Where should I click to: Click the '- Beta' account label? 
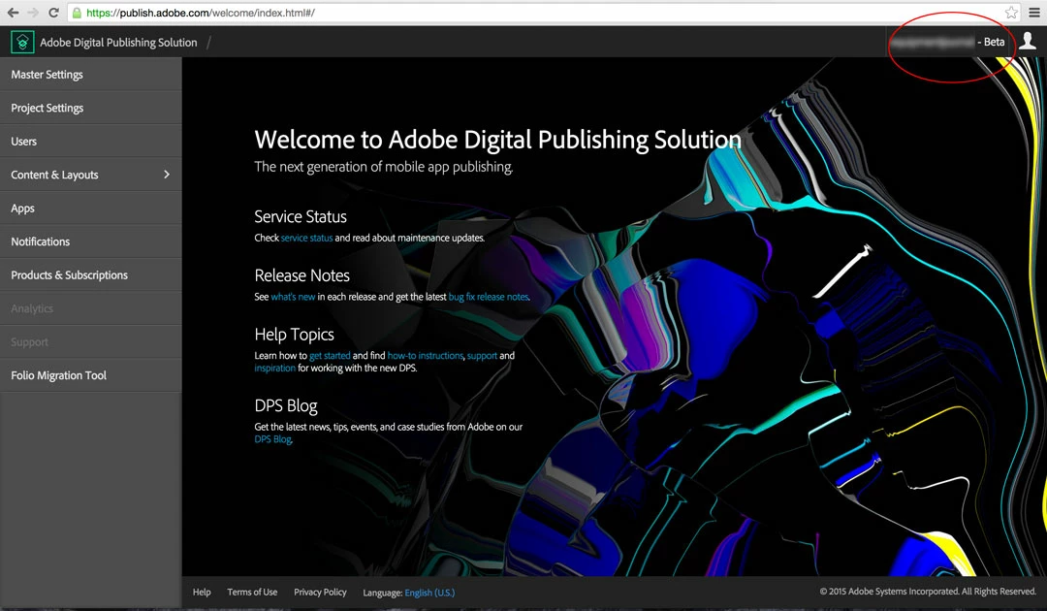pyautogui.click(x=991, y=42)
